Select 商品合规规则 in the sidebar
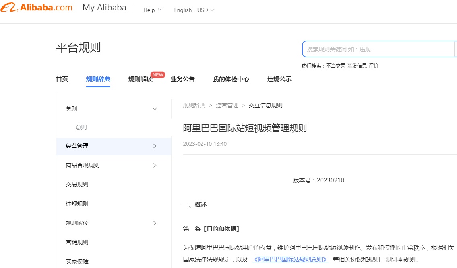Image resolution: width=457 pixels, height=268 pixels. (83, 165)
